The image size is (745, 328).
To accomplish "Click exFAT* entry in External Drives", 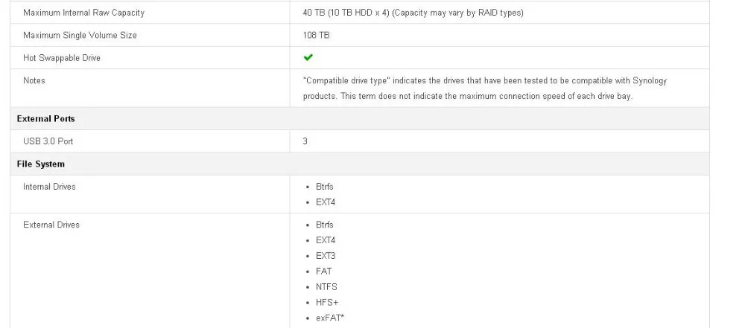I will 330,318.
